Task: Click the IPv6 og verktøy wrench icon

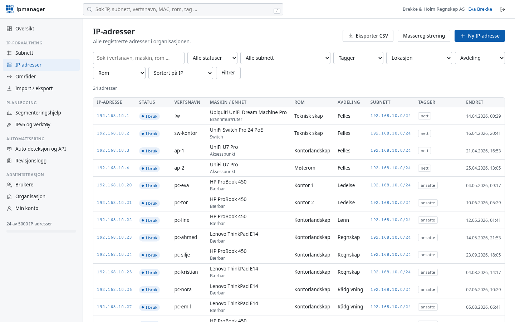Action: coord(9,125)
